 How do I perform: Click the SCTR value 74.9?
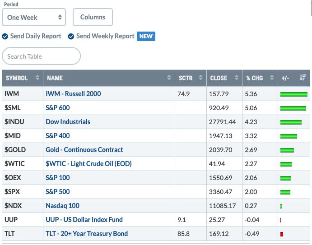[183, 94]
